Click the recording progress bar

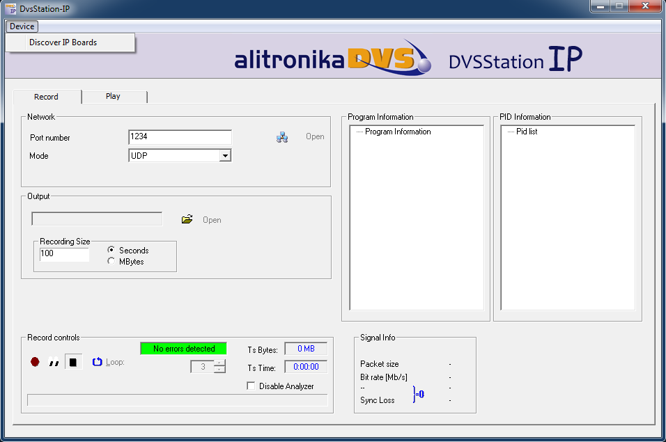(177, 400)
